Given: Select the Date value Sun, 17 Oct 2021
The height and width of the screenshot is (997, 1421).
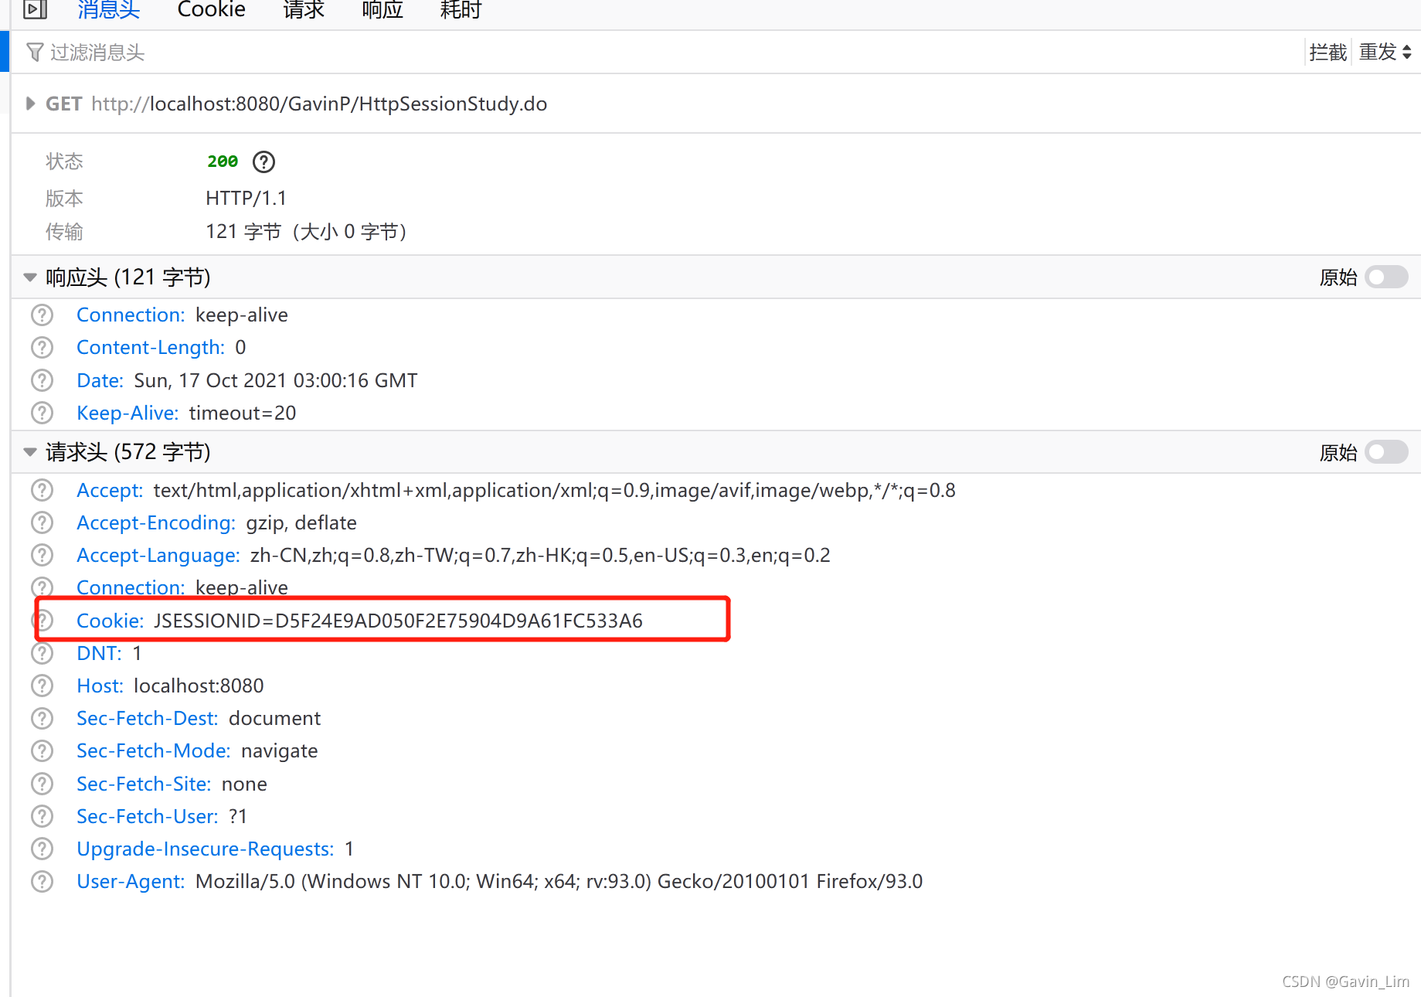Looking at the screenshot, I should point(209,380).
